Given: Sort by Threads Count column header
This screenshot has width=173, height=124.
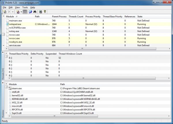Looking at the screenshot, I should [75, 16].
